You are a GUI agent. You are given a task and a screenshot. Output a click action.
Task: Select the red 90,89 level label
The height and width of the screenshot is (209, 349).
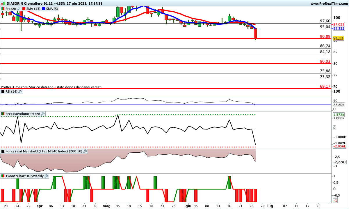325,36
